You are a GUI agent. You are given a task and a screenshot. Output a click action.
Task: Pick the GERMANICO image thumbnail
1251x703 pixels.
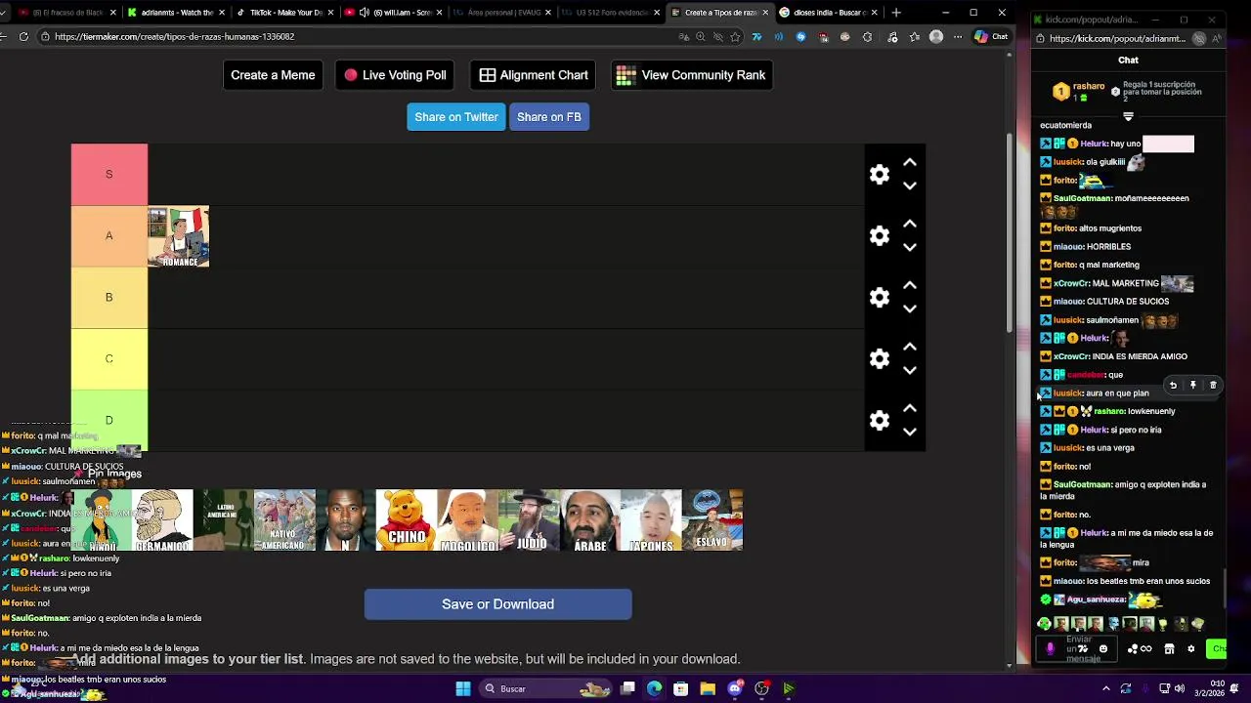(162, 520)
